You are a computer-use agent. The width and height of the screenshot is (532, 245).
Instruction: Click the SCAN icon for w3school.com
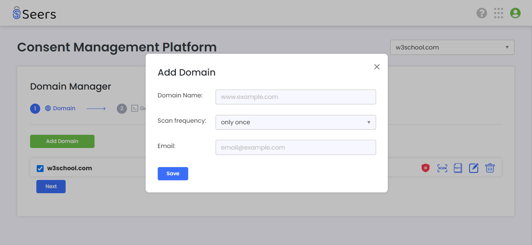[442, 168]
